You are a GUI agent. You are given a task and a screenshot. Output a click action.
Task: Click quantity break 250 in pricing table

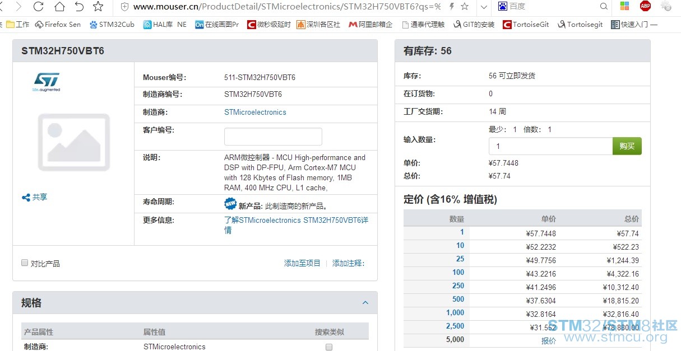tap(458, 286)
